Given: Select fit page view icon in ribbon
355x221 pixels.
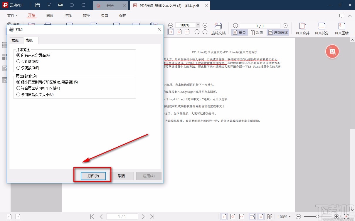Looking at the screenshot, I should pos(179,32).
